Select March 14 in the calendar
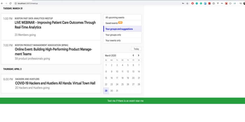The width and height of the screenshot is (245, 122). point(139,71)
